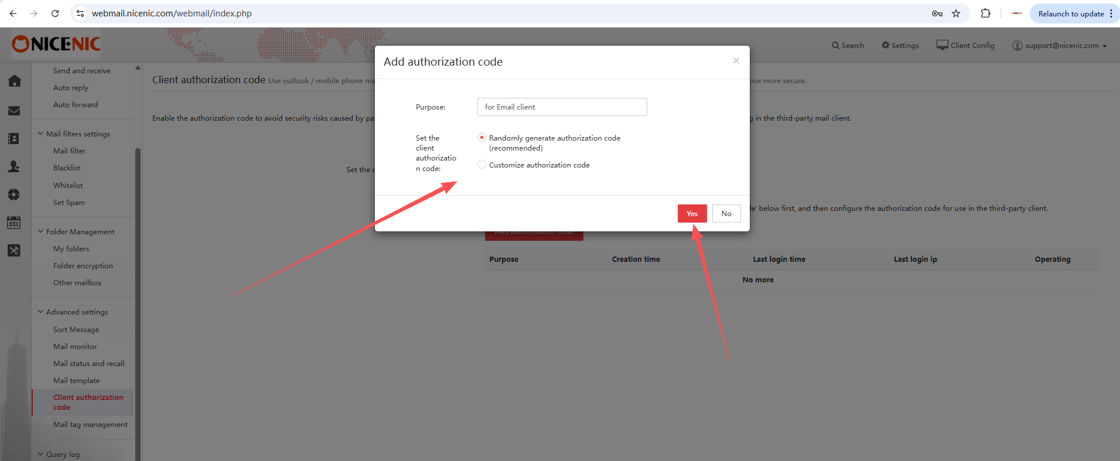Open the tools icon in left sidebar

[14, 251]
